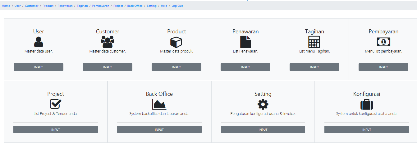Open Back Office from top navigation
The height and width of the screenshot is (148, 417).
point(135,6)
